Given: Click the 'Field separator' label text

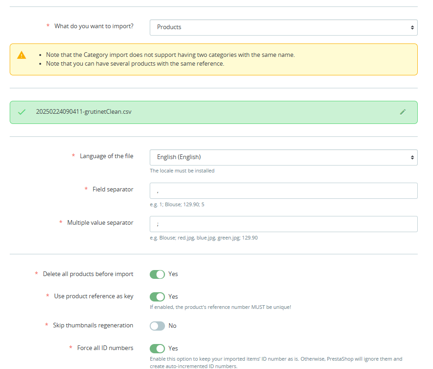Looking at the screenshot, I should pyautogui.click(x=113, y=190).
